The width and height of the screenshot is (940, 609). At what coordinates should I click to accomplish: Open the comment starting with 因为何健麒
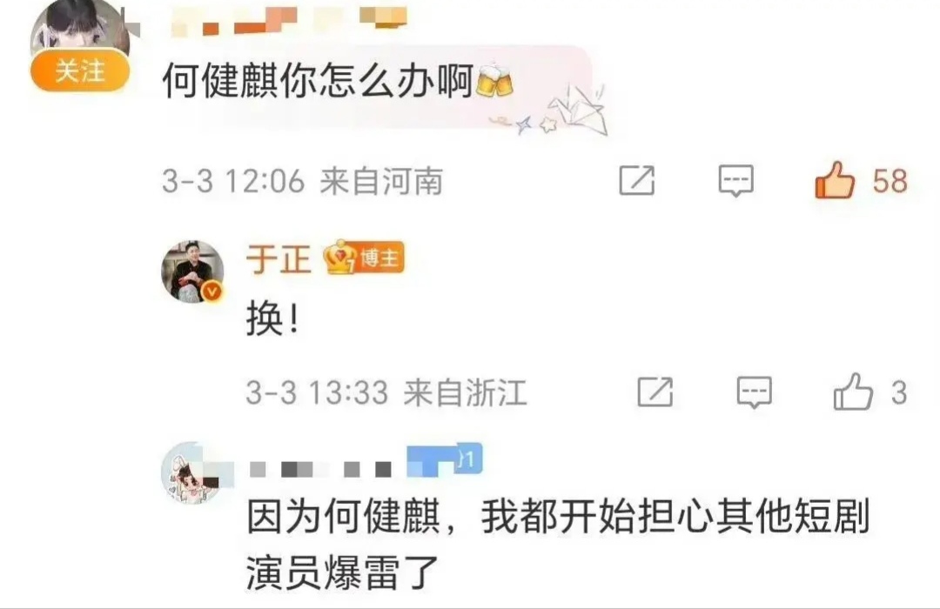(558, 545)
